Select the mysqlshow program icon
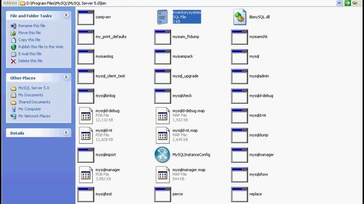Viewport: 364px width, 204px height. (x=239, y=175)
